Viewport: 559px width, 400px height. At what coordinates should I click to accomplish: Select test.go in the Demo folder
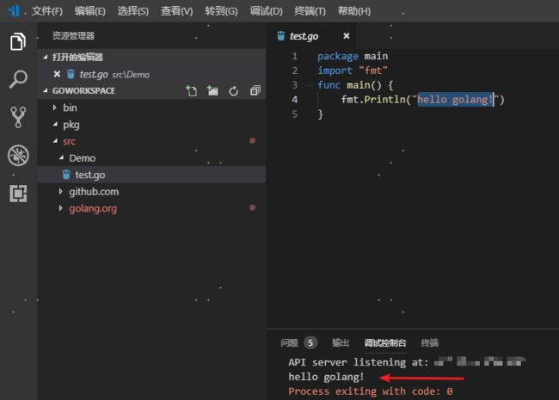[89, 175]
